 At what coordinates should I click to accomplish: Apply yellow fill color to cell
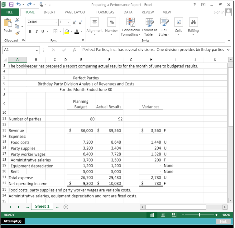click(67, 31)
